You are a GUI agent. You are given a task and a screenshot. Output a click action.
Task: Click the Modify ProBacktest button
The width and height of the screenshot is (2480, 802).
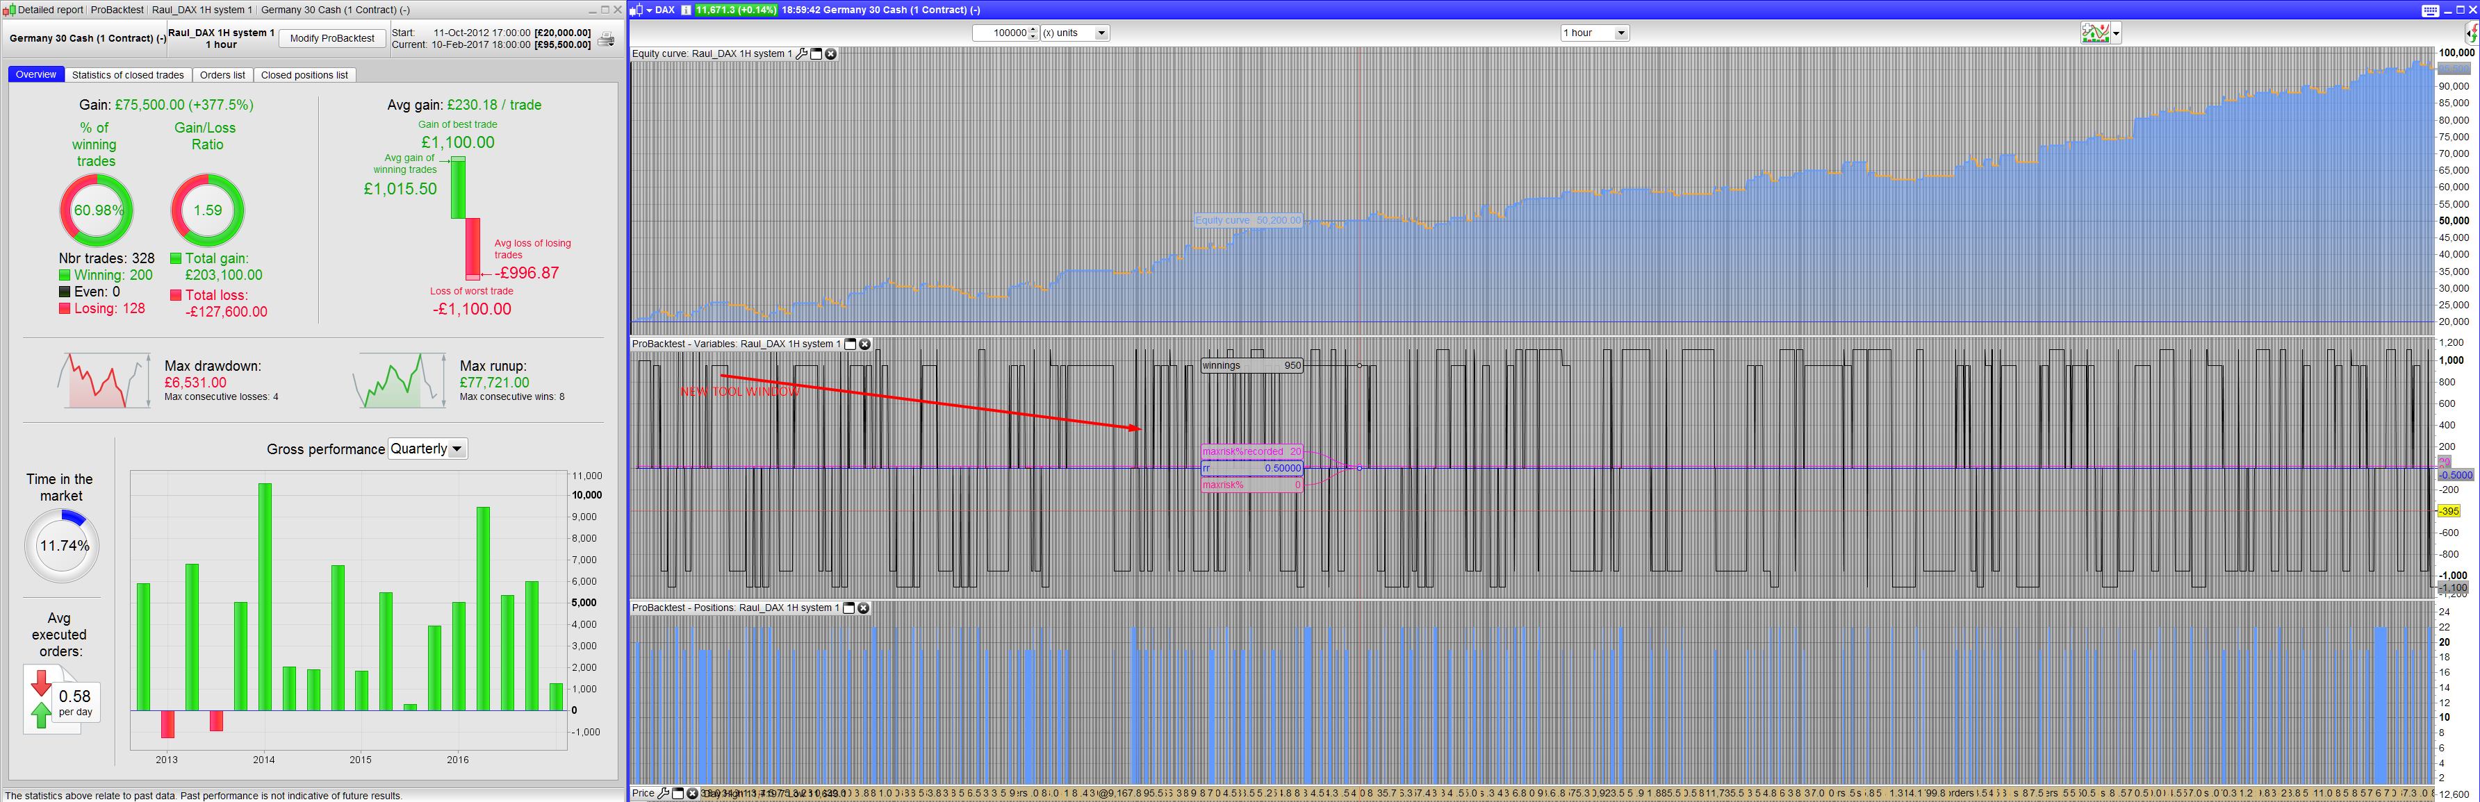332,38
